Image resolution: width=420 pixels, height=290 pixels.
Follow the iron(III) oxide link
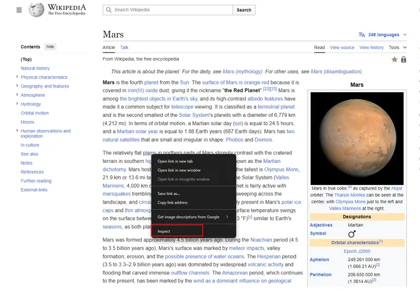point(143,90)
